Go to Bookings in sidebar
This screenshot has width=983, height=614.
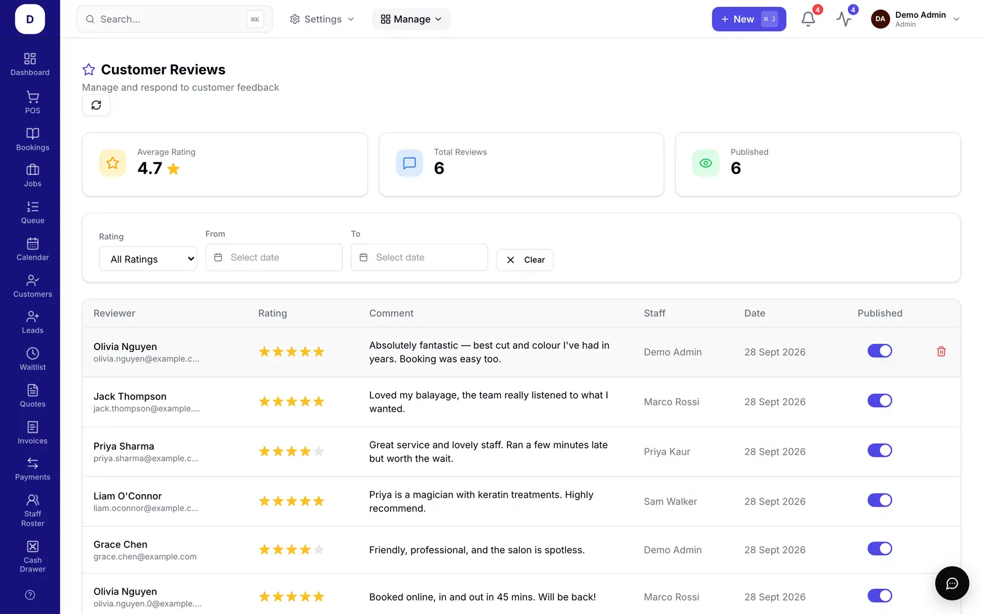click(33, 139)
